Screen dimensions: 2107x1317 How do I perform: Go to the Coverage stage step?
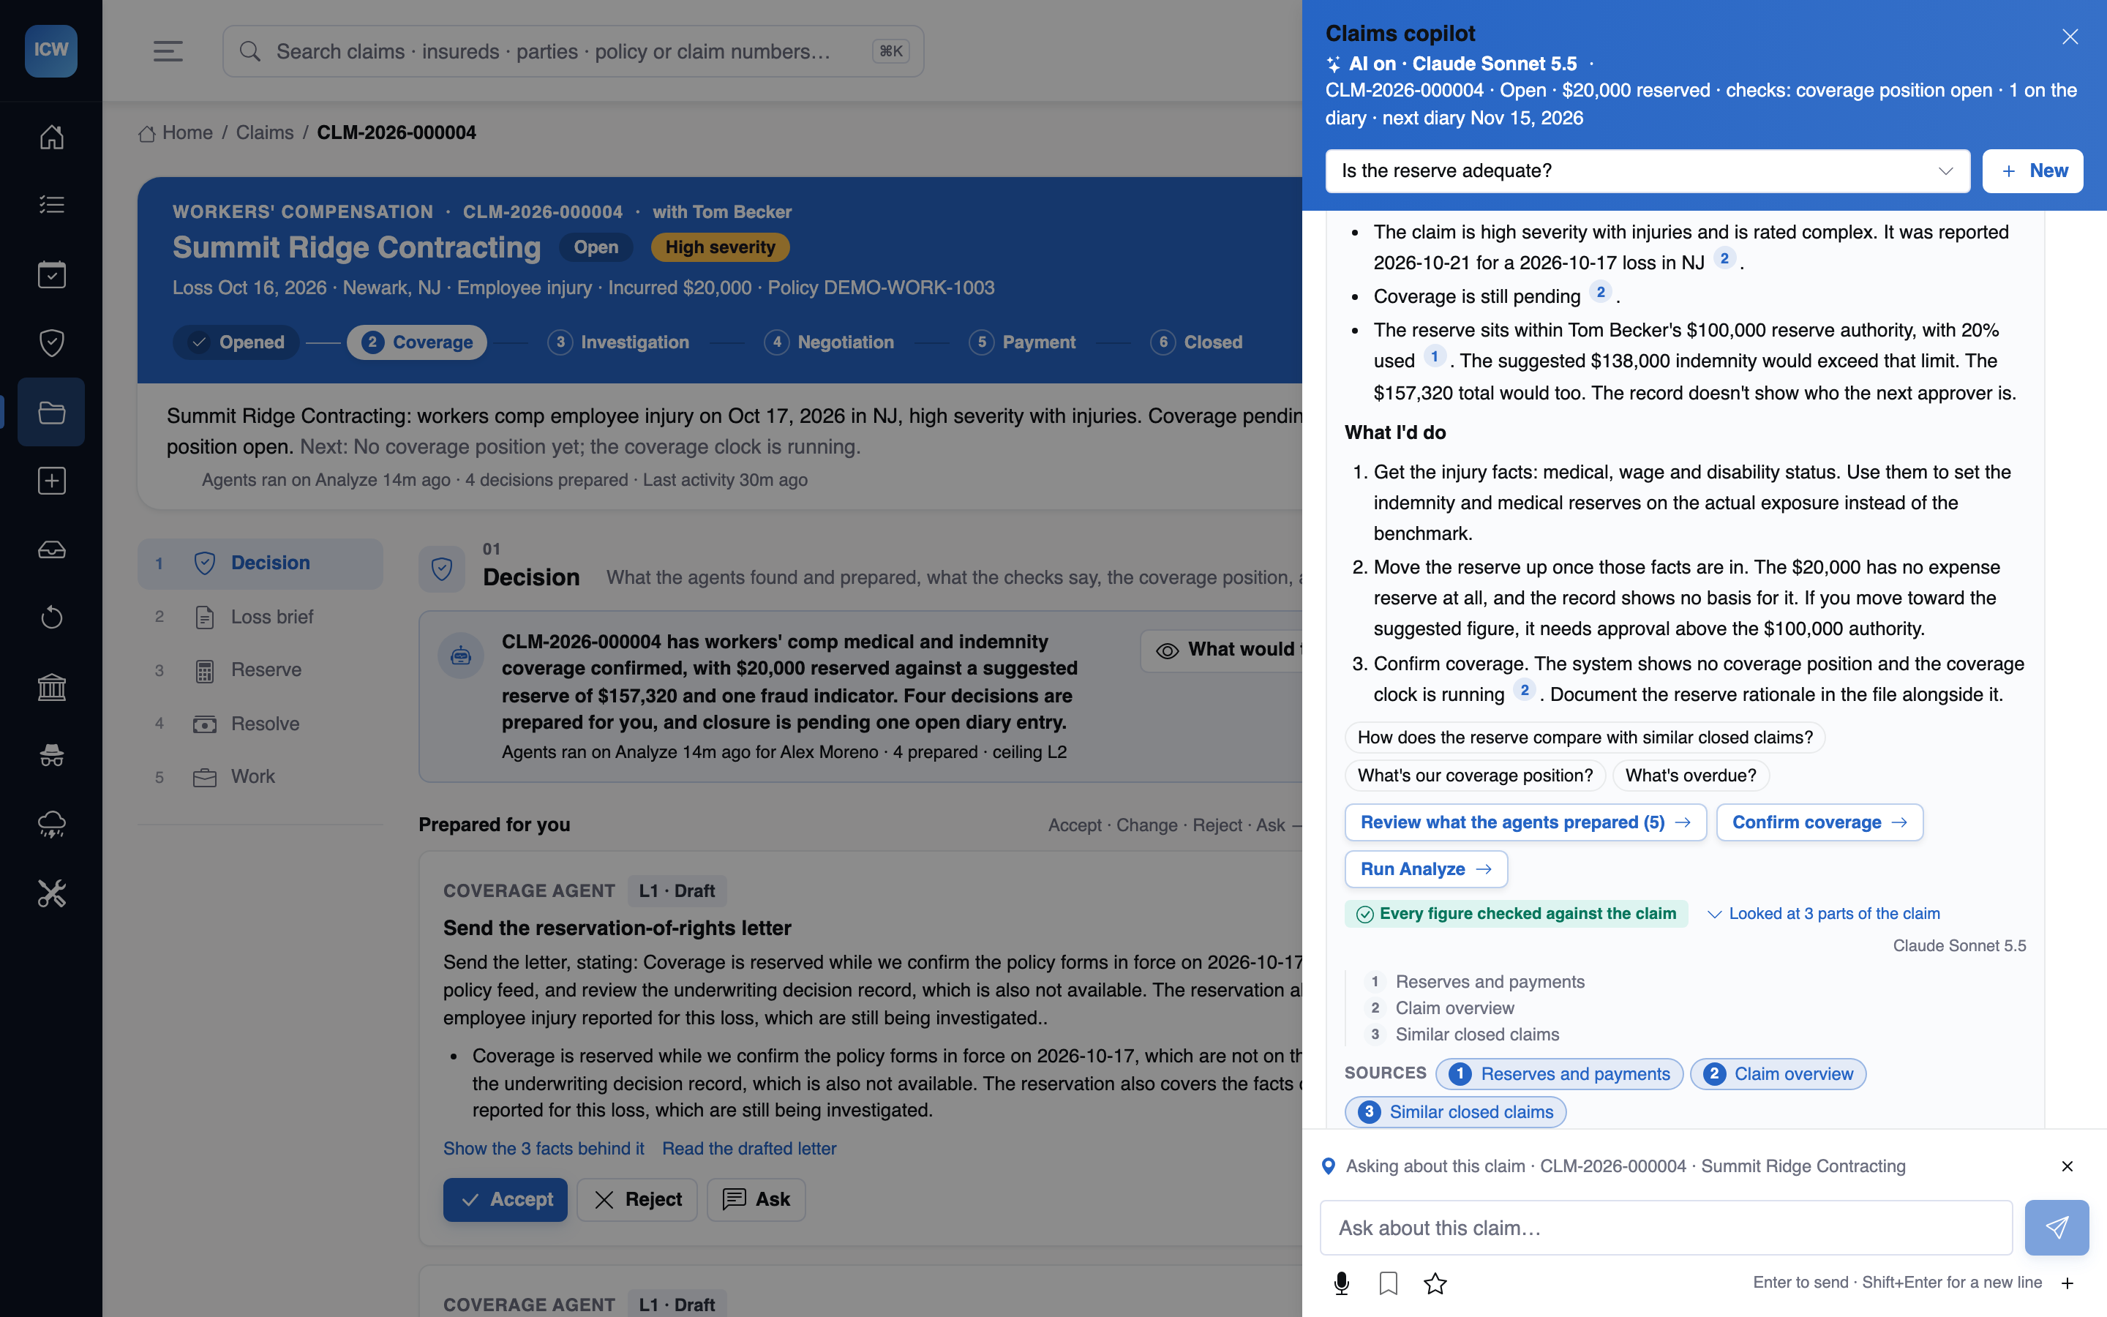(417, 342)
